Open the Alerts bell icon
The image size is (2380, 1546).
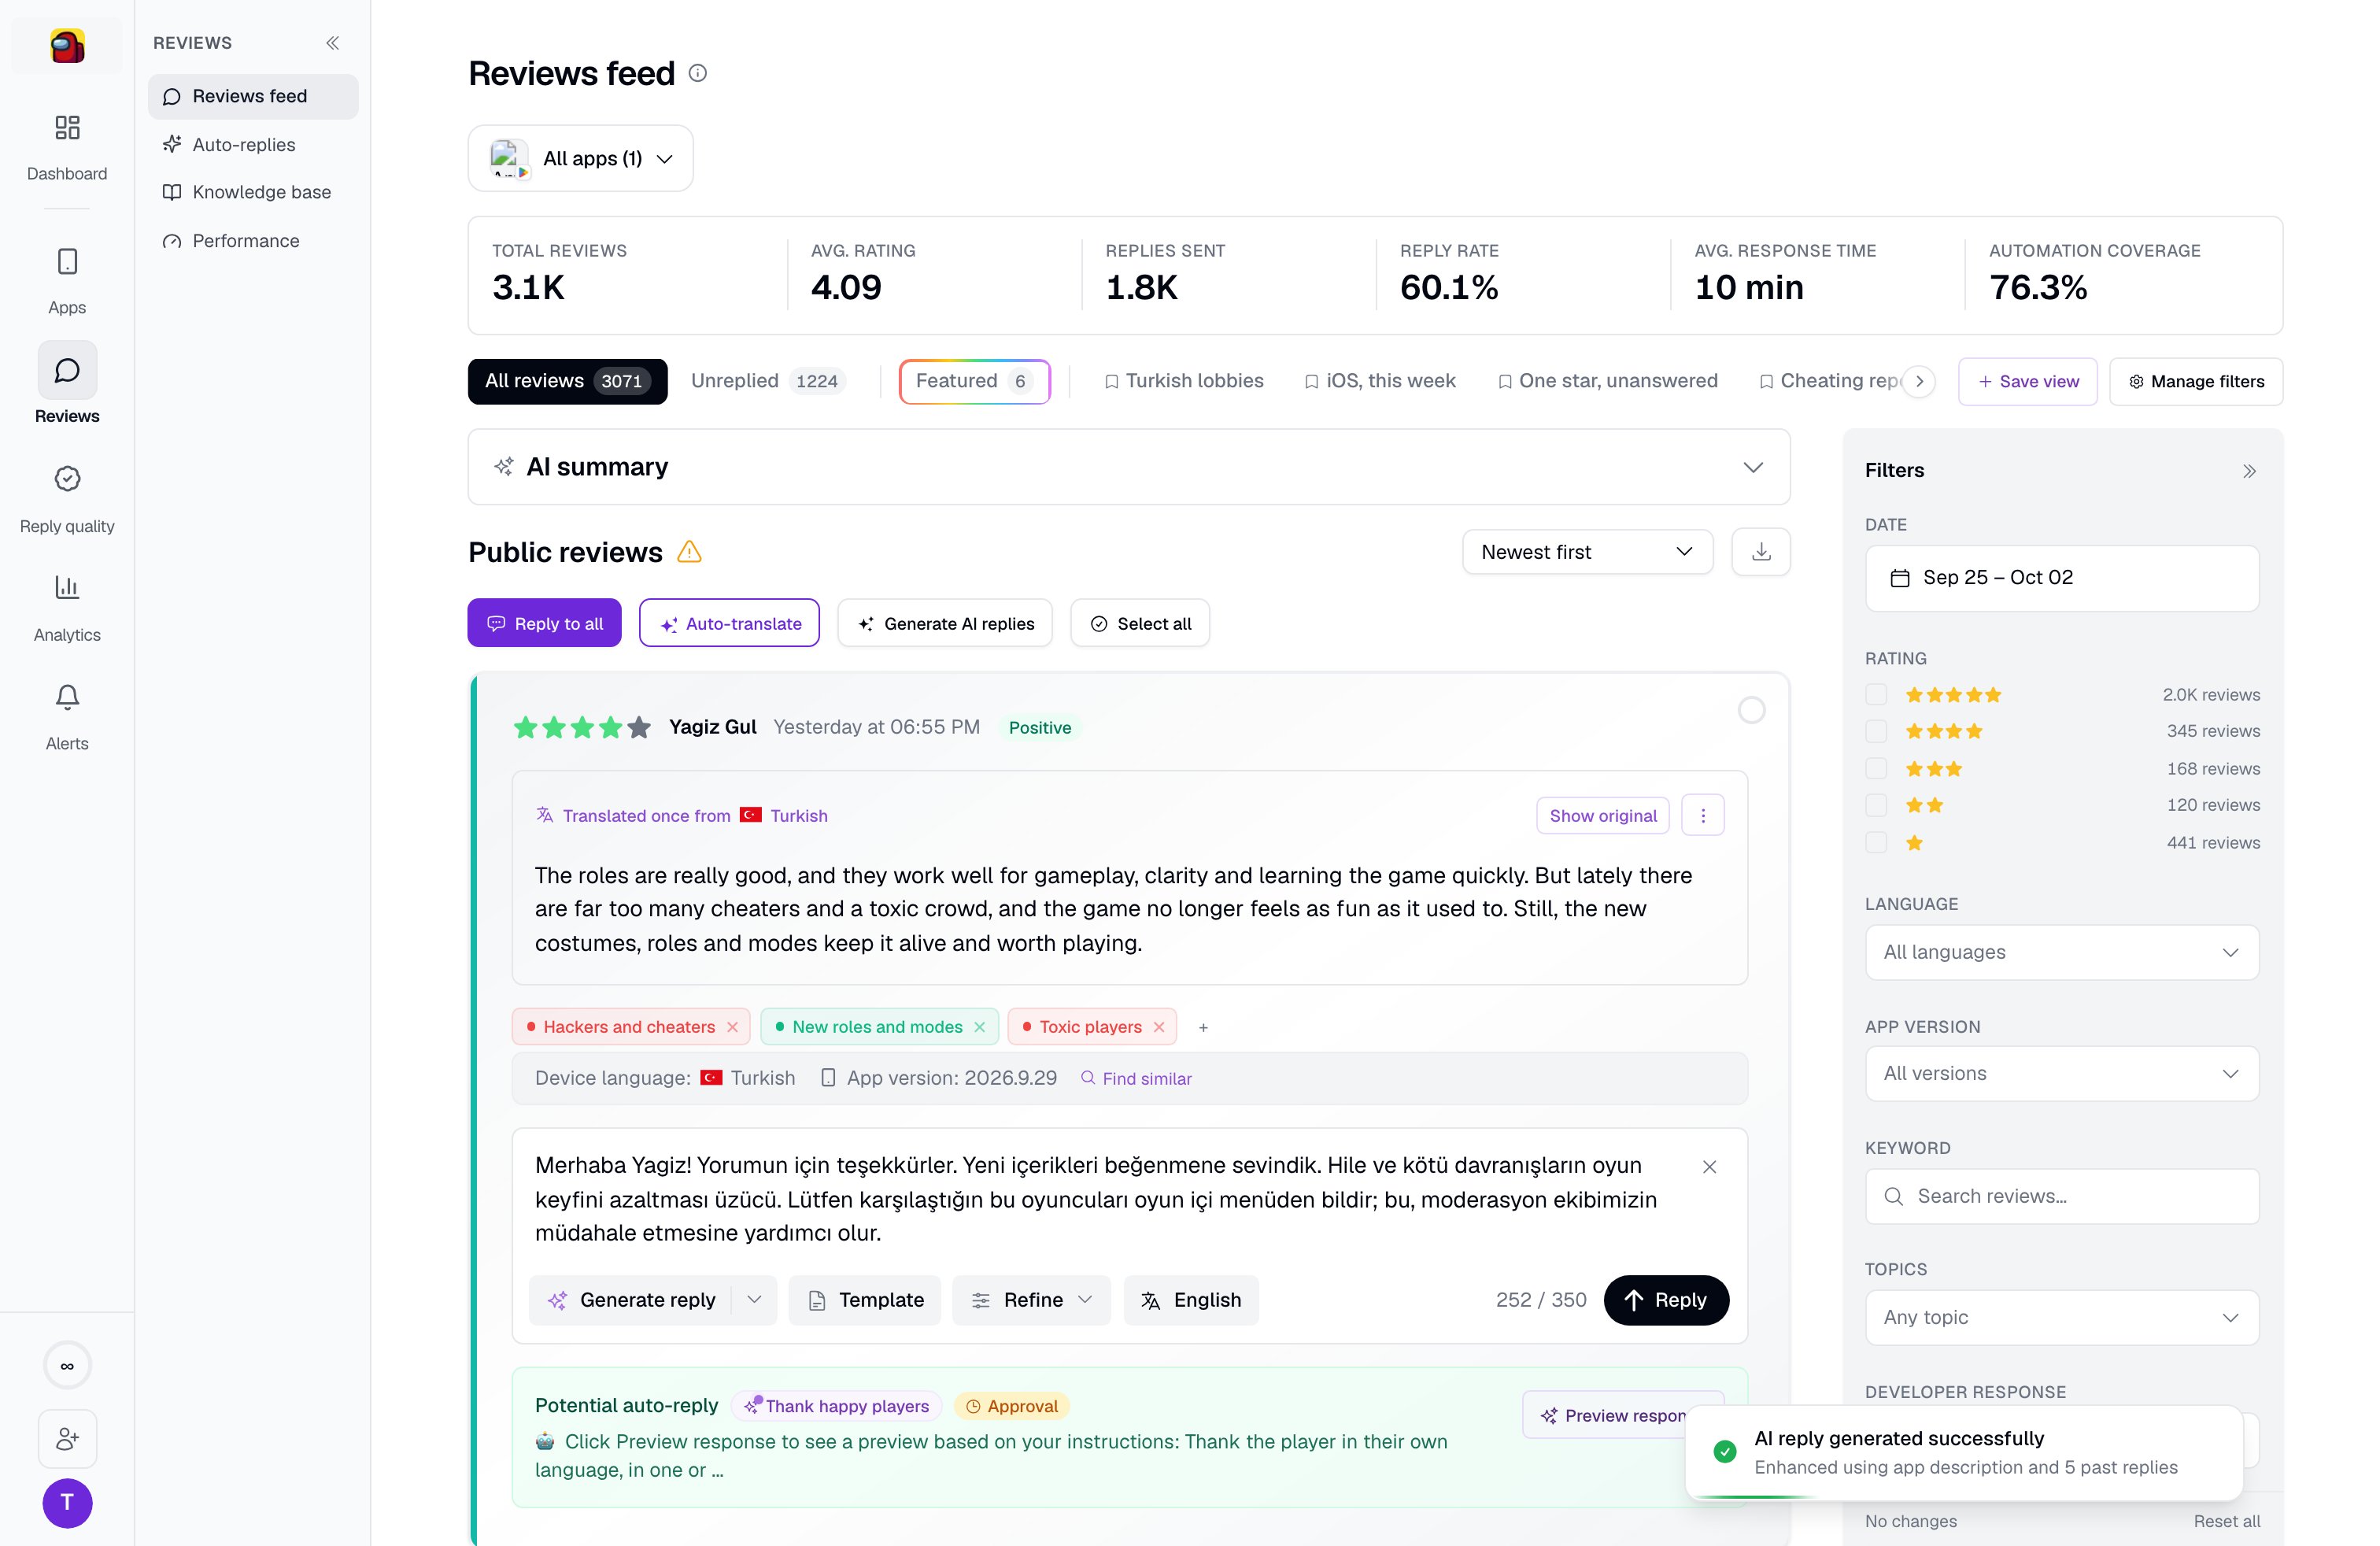(67, 697)
